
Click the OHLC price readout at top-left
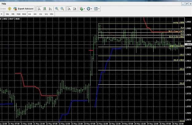pos(10,19)
